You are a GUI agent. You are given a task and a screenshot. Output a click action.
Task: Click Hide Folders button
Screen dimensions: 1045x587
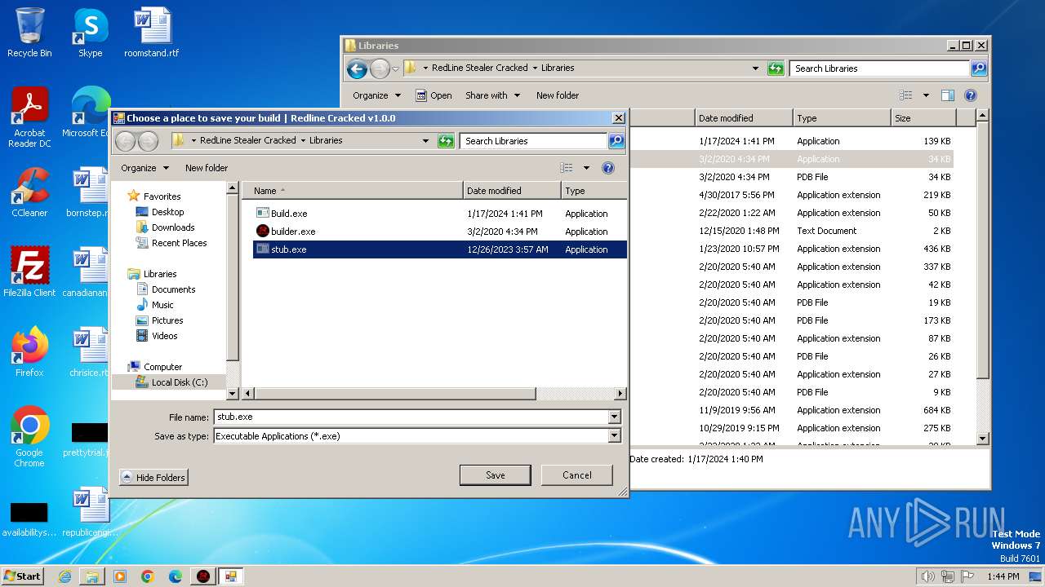(153, 478)
